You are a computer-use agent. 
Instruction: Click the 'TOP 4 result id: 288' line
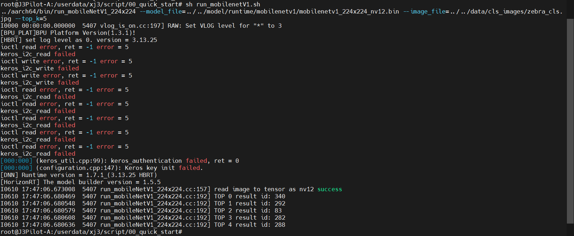[249, 225]
